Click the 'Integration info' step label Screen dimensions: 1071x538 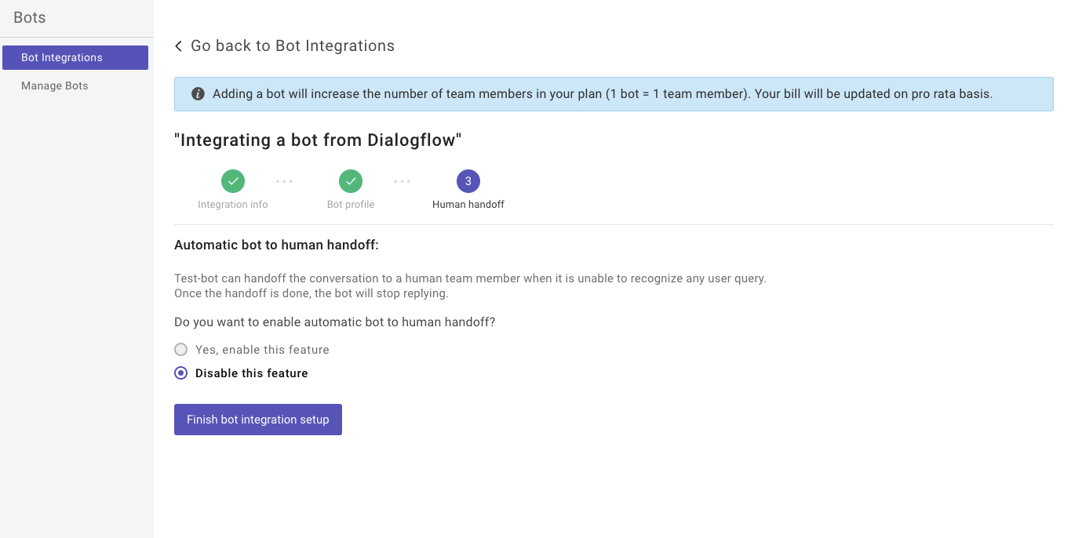tap(233, 205)
